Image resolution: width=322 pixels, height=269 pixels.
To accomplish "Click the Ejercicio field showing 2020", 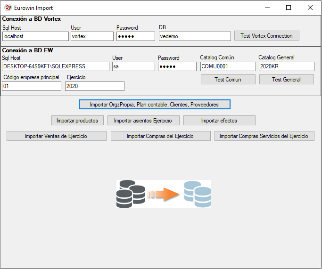I will click(x=95, y=86).
